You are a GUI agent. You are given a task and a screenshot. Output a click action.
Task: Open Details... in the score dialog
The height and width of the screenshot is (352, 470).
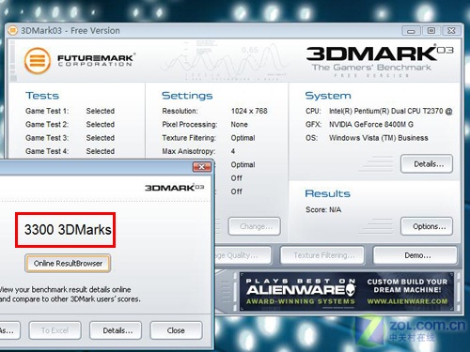pos(116,330)
